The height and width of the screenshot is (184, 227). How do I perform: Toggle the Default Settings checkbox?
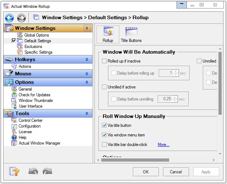pos(14,41)
